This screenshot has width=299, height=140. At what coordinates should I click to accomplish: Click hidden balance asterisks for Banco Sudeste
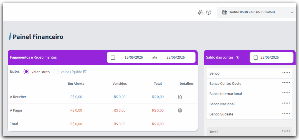click(286, 114)
